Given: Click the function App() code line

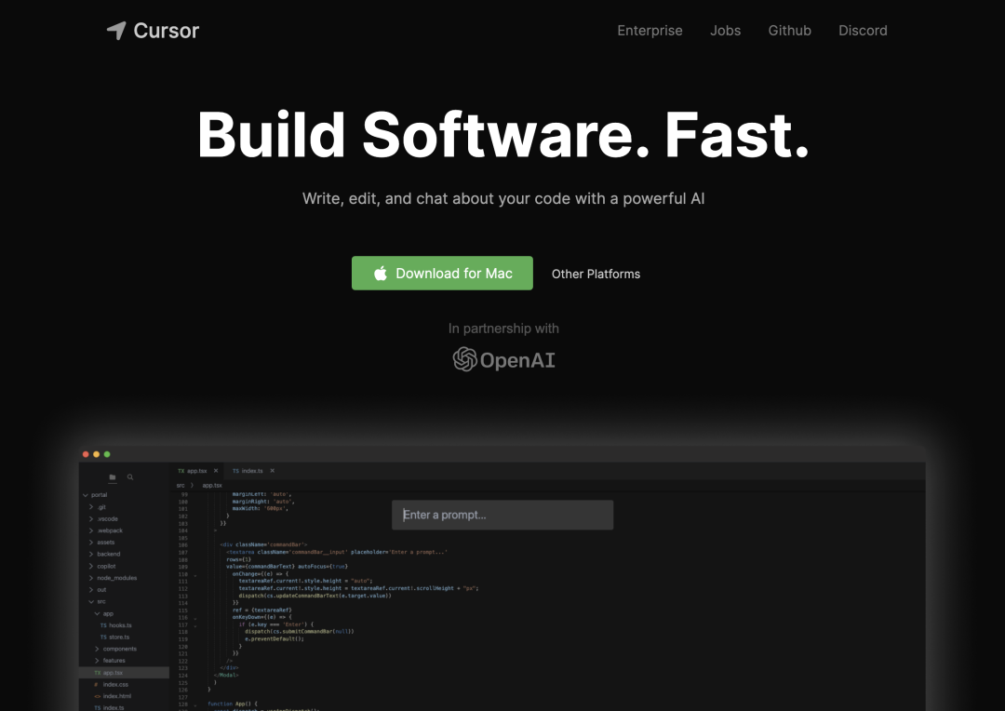Looking at the screenshot, I should coord(232,704).
